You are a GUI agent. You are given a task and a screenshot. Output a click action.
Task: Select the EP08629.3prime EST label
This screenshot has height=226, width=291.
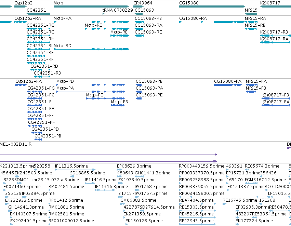pyautogui.click(x=134, y=166)
